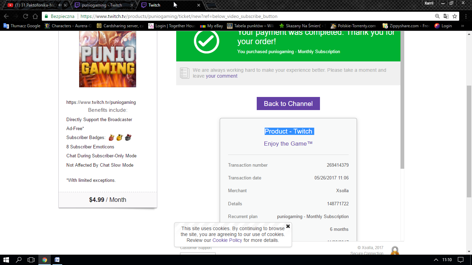This screenshot has width=472, height=265.
Task: Open the Tabela punktów bookmark
Action: click(251, 26)
